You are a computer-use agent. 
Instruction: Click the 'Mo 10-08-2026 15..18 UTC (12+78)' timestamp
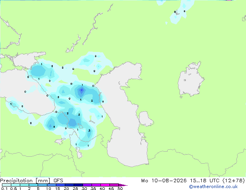[193, 181]
